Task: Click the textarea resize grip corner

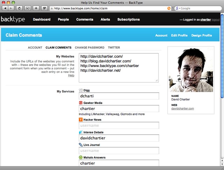Action: [x=157, y=80]
